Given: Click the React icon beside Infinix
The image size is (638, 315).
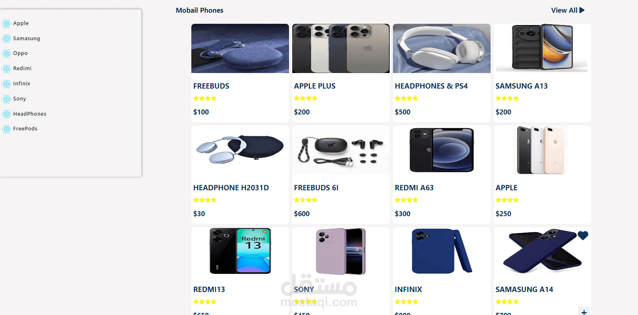Looking at the screenshot, I should click(6, 84).
